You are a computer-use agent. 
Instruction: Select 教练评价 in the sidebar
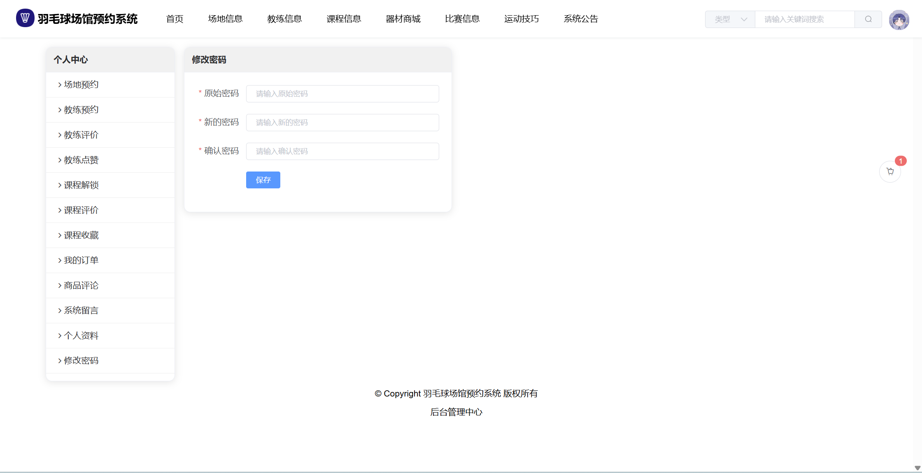pos(81,135)
